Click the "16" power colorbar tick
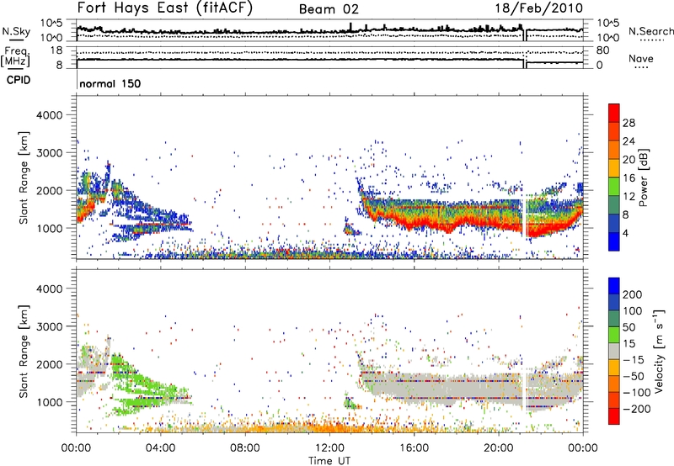 pos(629,178)
